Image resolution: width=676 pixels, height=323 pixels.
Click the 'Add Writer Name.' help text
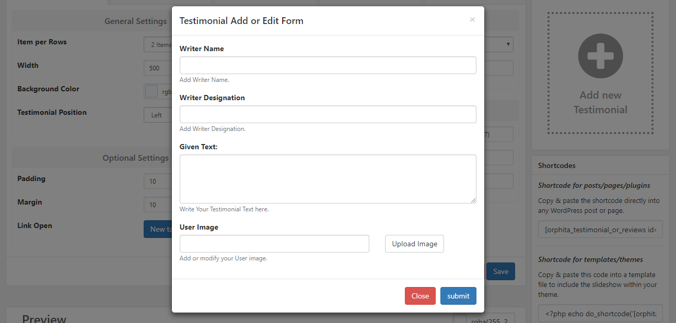point(204,80)
